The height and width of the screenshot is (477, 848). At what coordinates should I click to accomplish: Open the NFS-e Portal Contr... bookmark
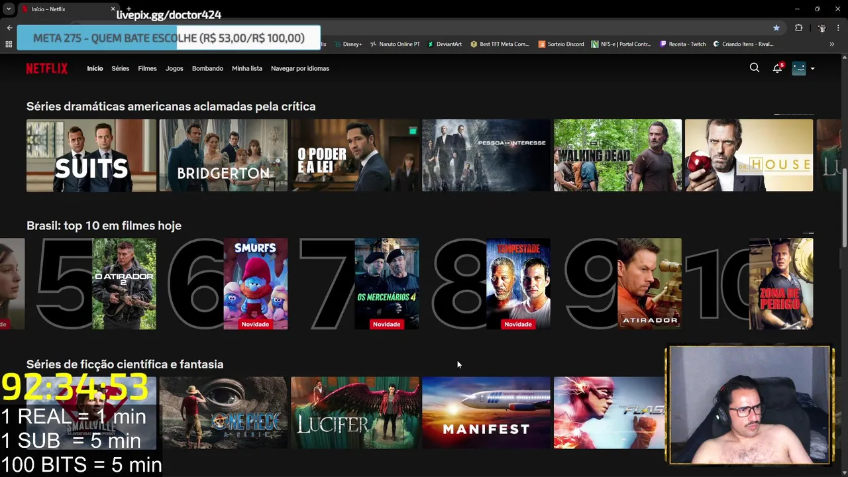coord(621,44)
